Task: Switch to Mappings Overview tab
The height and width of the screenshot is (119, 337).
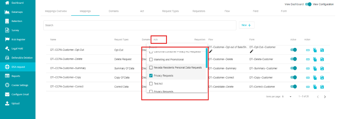Action: pyautogui.click(x=56, y=11)
